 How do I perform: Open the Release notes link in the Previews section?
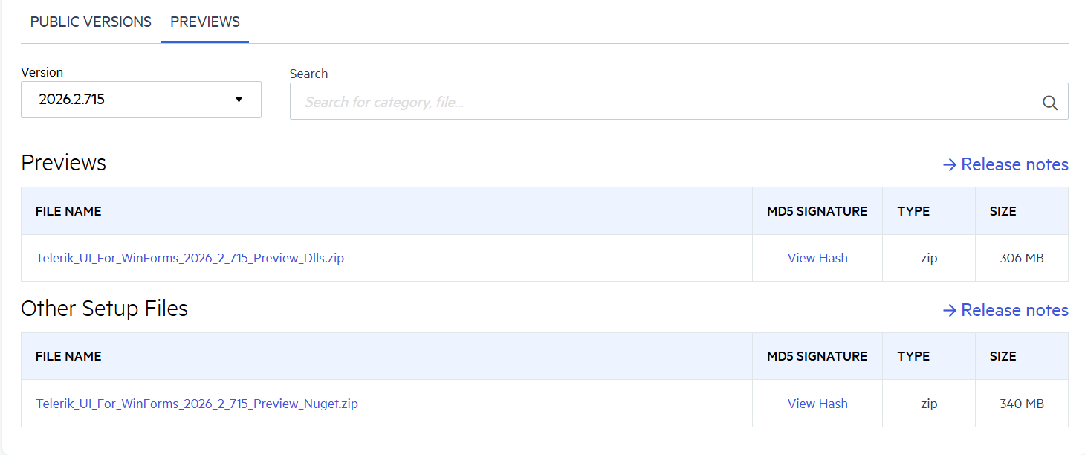1015,164
